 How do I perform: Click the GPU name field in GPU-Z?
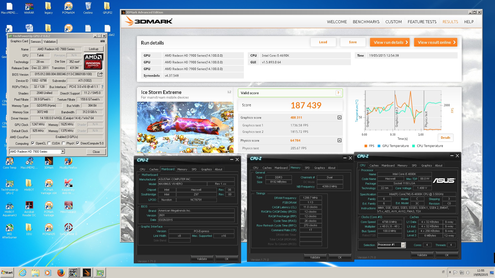click(56, 49)
